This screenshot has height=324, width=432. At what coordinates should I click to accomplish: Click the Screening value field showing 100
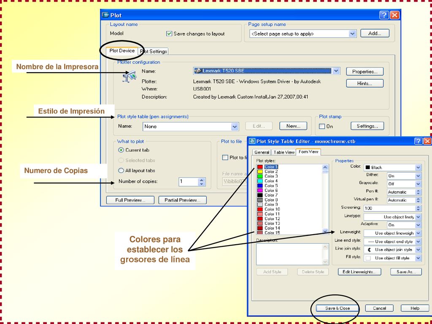click(389, 208)
